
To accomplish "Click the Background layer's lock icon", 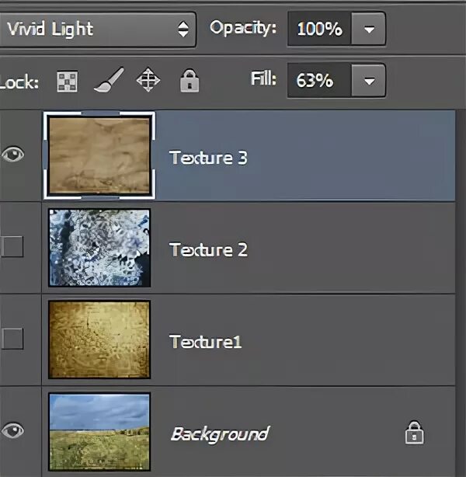I will [x=414, y=433].
